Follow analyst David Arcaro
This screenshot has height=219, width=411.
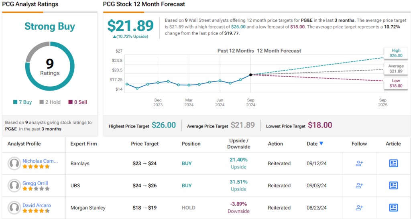[359, 207]
